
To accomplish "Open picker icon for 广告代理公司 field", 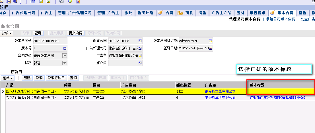I will click(140, 48).
